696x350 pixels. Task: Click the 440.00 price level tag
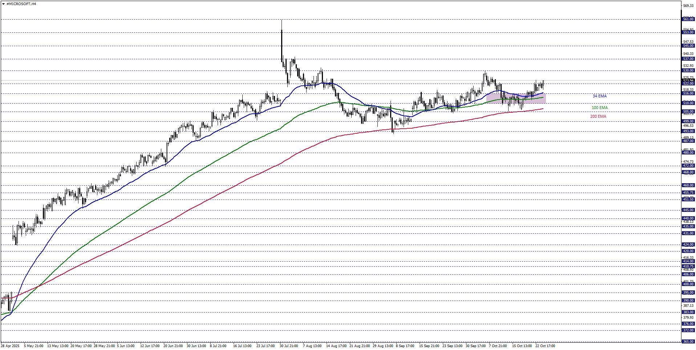(x=688, y=218)
